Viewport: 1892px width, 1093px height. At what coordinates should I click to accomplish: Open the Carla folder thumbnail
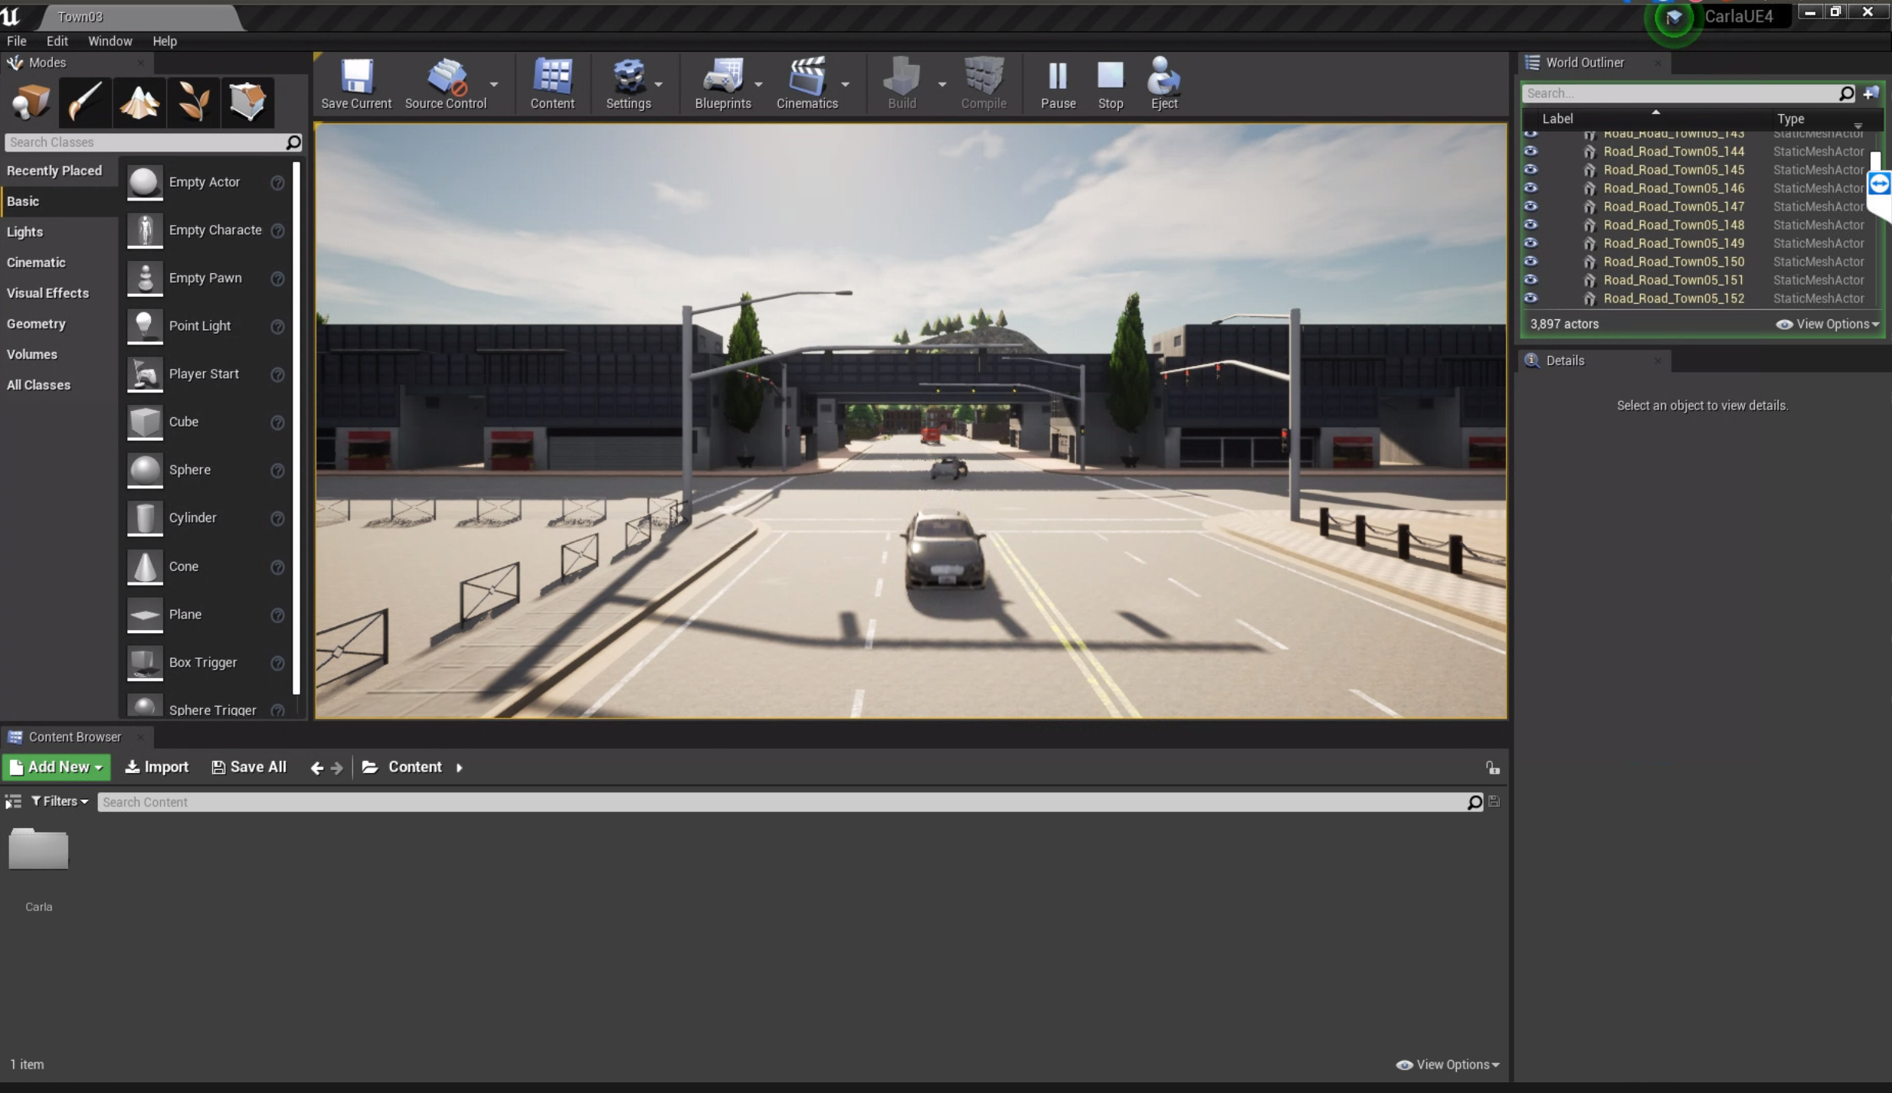(x=38, y=850)
